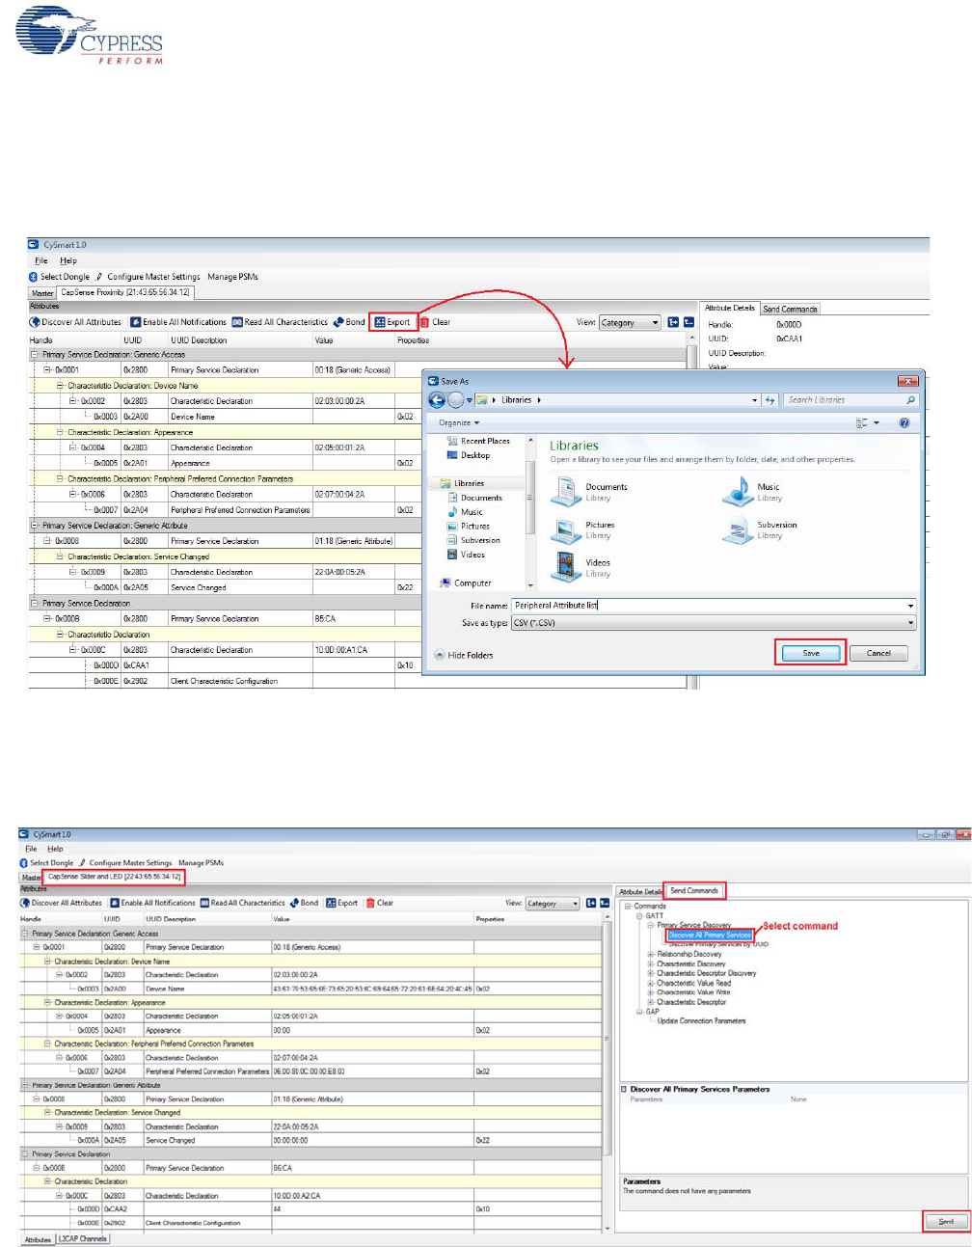The width and height of the screenshot is (972, 1247).
Task: Click Read All Characteristics in upper CySmart window
Action: point(280,322)
